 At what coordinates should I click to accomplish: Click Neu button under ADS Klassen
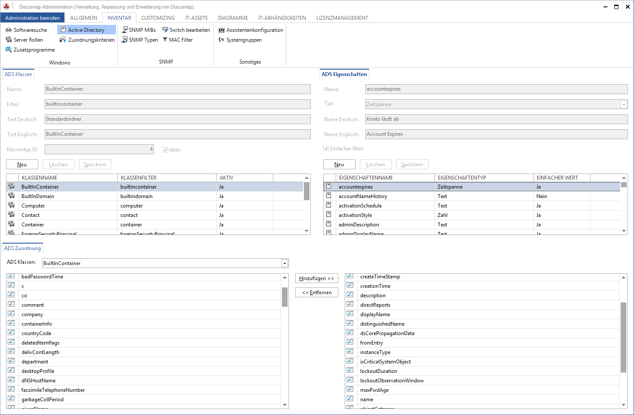pos(22,165)
